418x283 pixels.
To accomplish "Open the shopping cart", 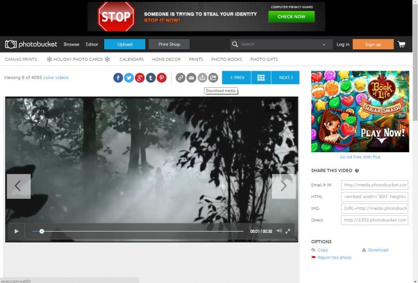I will tap(402, 44).
